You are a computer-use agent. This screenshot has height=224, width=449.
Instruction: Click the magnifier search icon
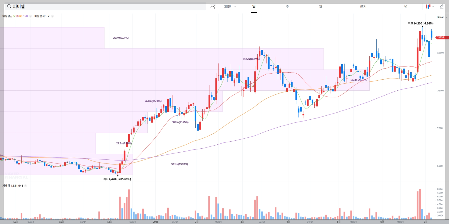pos(9,7)
